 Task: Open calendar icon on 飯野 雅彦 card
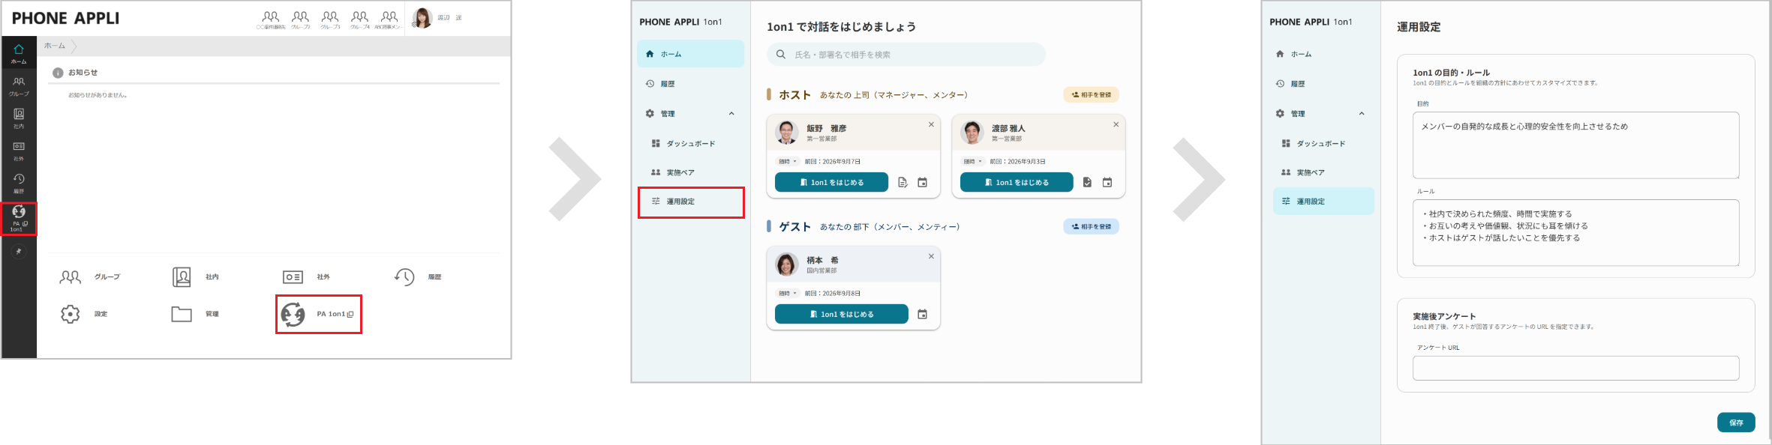(x=923, y=182)
